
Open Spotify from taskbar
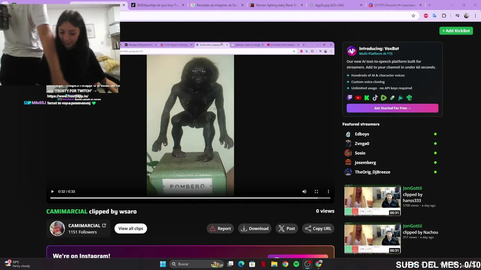(x=296, y=264)
